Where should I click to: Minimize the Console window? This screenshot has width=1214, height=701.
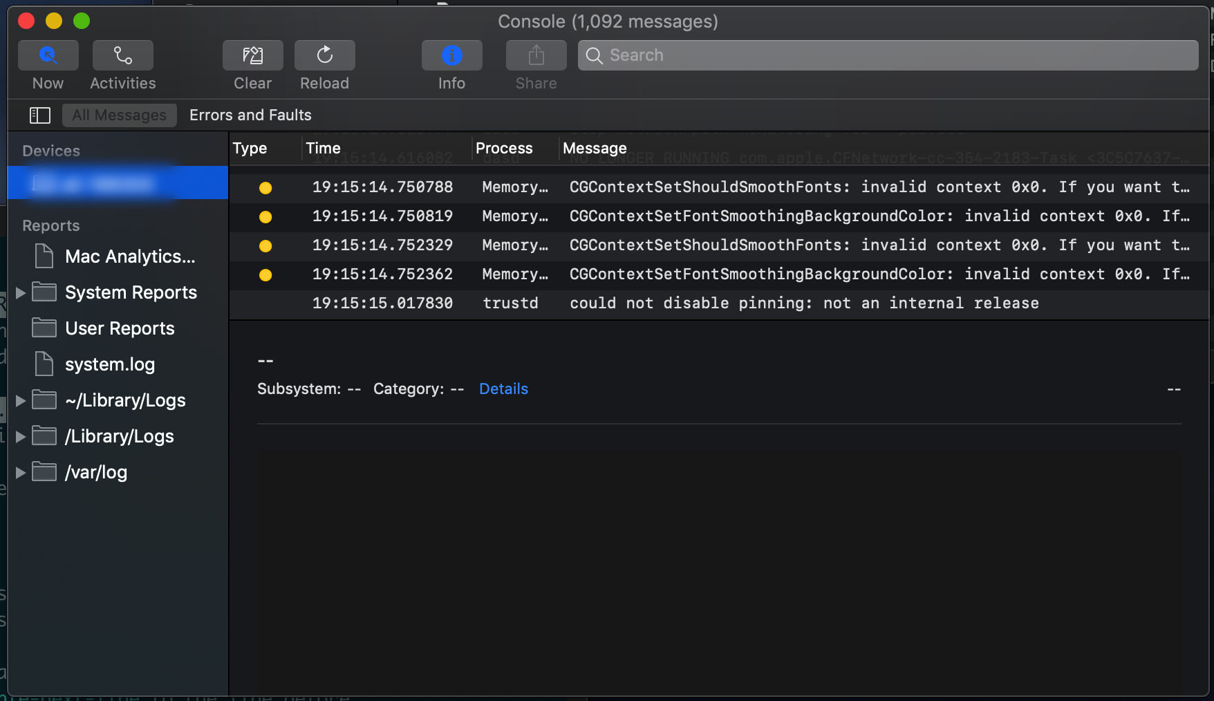click(x=54, y=21)
